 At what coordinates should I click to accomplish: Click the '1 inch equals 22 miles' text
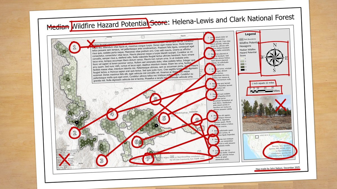point(262,84)
